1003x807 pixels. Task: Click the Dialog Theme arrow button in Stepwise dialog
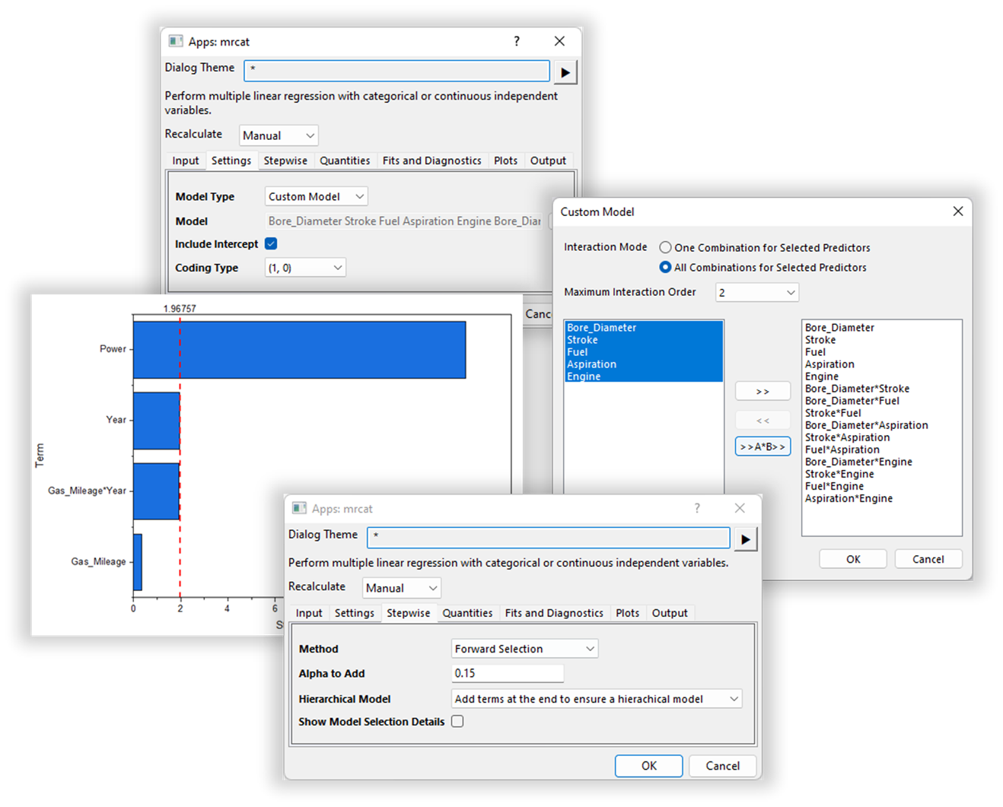[x=745, y=539]
